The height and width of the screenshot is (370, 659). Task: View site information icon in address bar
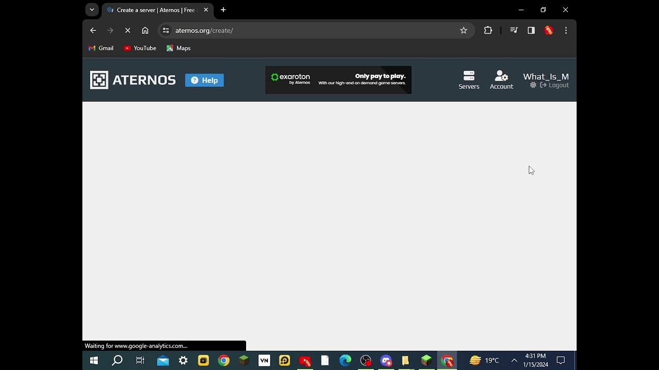click(166, 30)
